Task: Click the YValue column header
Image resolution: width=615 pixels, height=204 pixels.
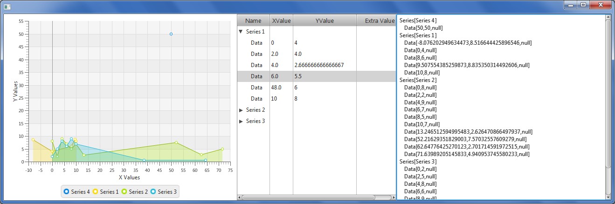Action: 325,20
